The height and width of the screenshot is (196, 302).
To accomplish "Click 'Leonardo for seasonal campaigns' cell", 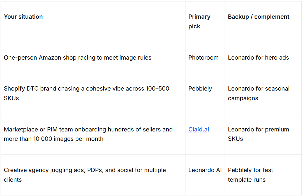I will click(258, 93).
